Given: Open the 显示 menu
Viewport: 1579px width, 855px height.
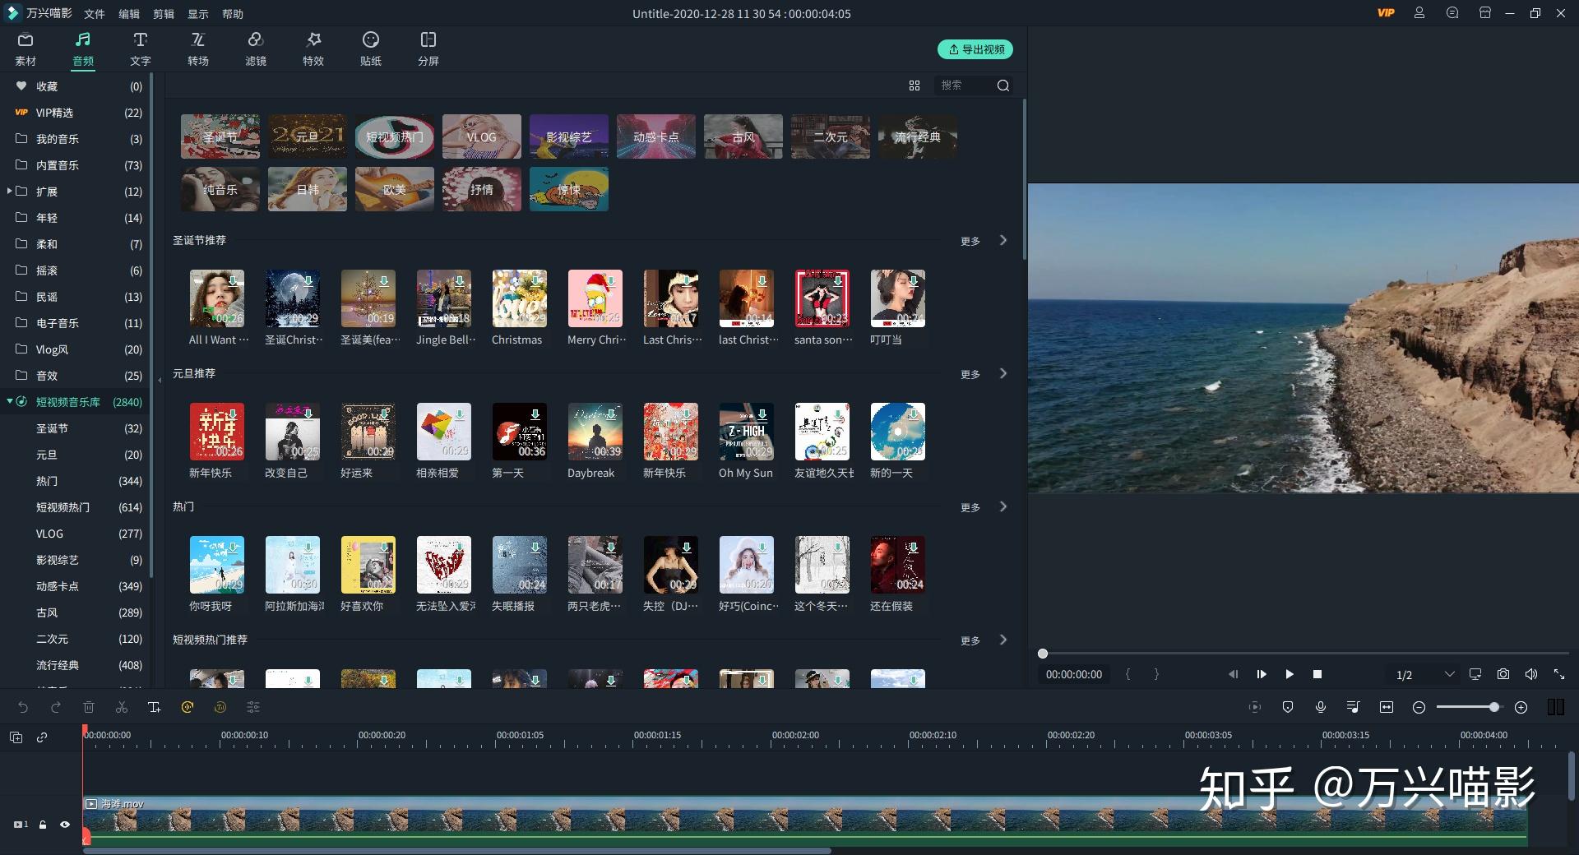Looking at the screenshot, I should click(198, 14).
